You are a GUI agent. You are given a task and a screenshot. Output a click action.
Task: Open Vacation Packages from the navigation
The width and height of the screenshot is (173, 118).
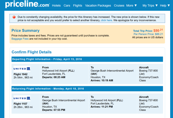click(98, 6)
